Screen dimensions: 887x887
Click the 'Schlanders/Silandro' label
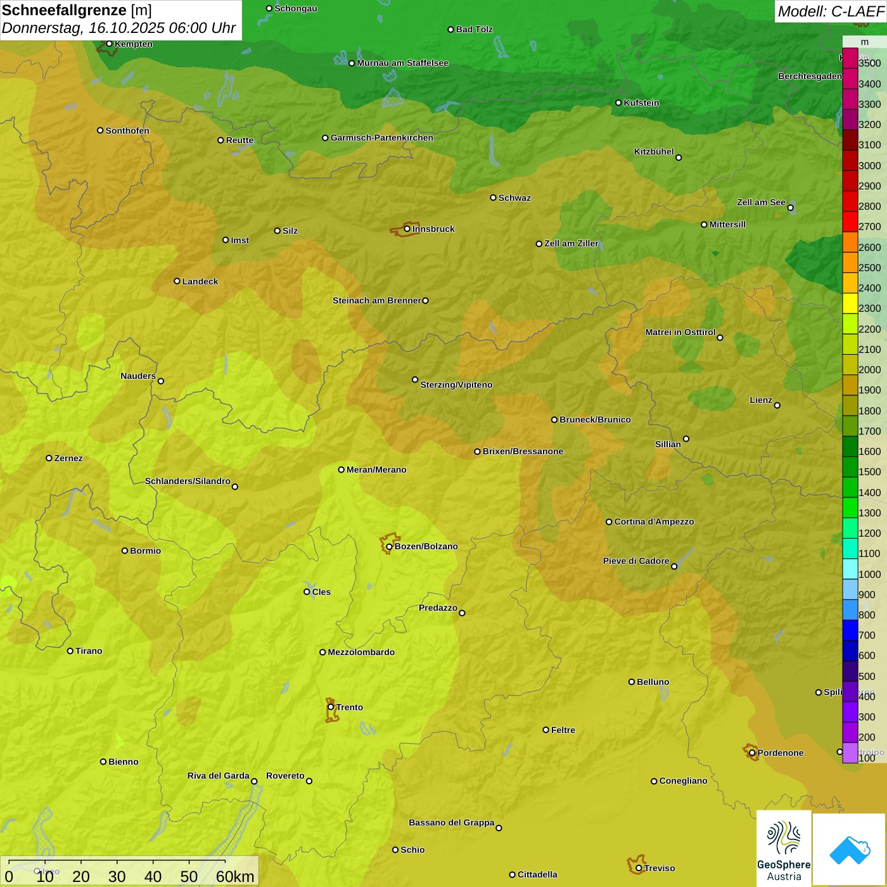[x=188, y=481]
